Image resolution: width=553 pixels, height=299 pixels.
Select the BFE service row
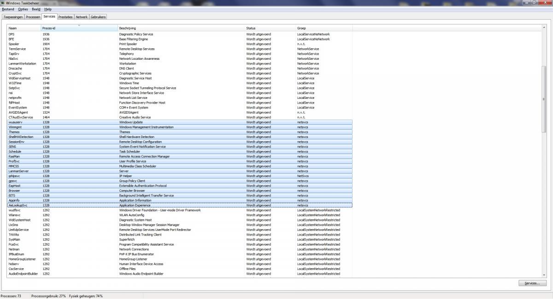tap(180, 39)
